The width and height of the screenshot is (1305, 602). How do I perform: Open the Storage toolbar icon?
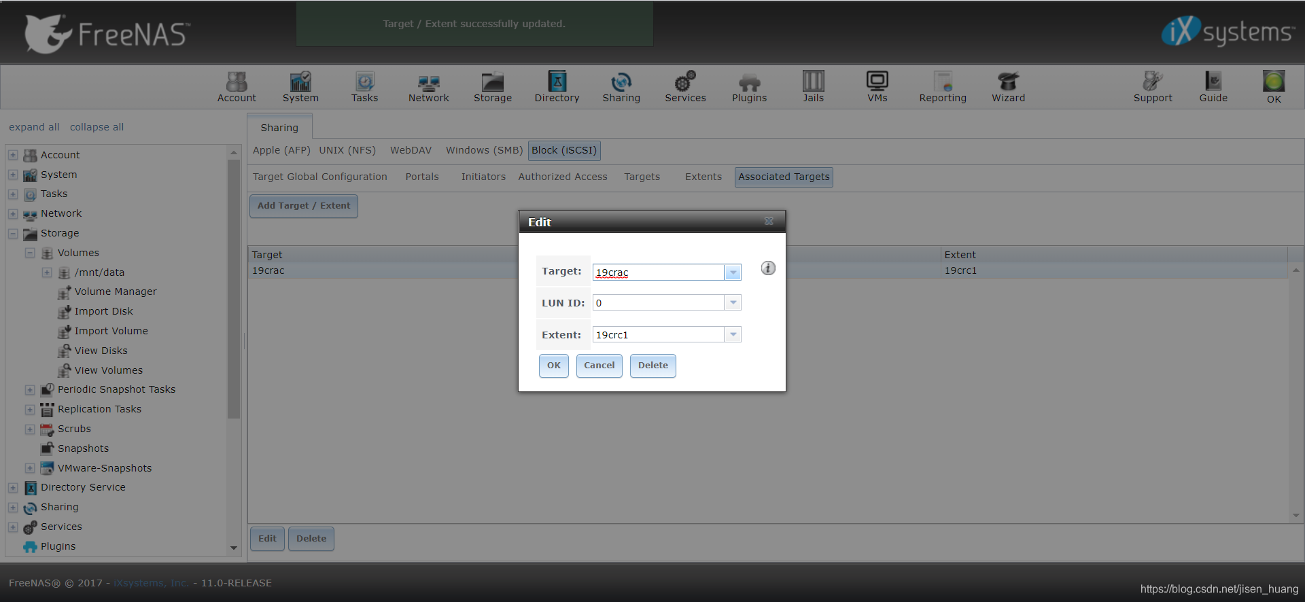pos(493,87)
